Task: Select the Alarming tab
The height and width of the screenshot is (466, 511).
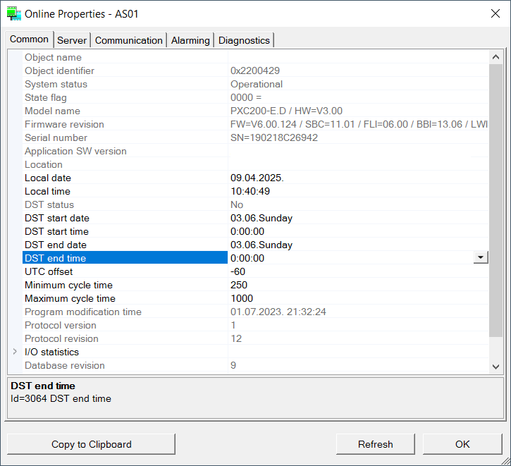Action: pos(190,40)
